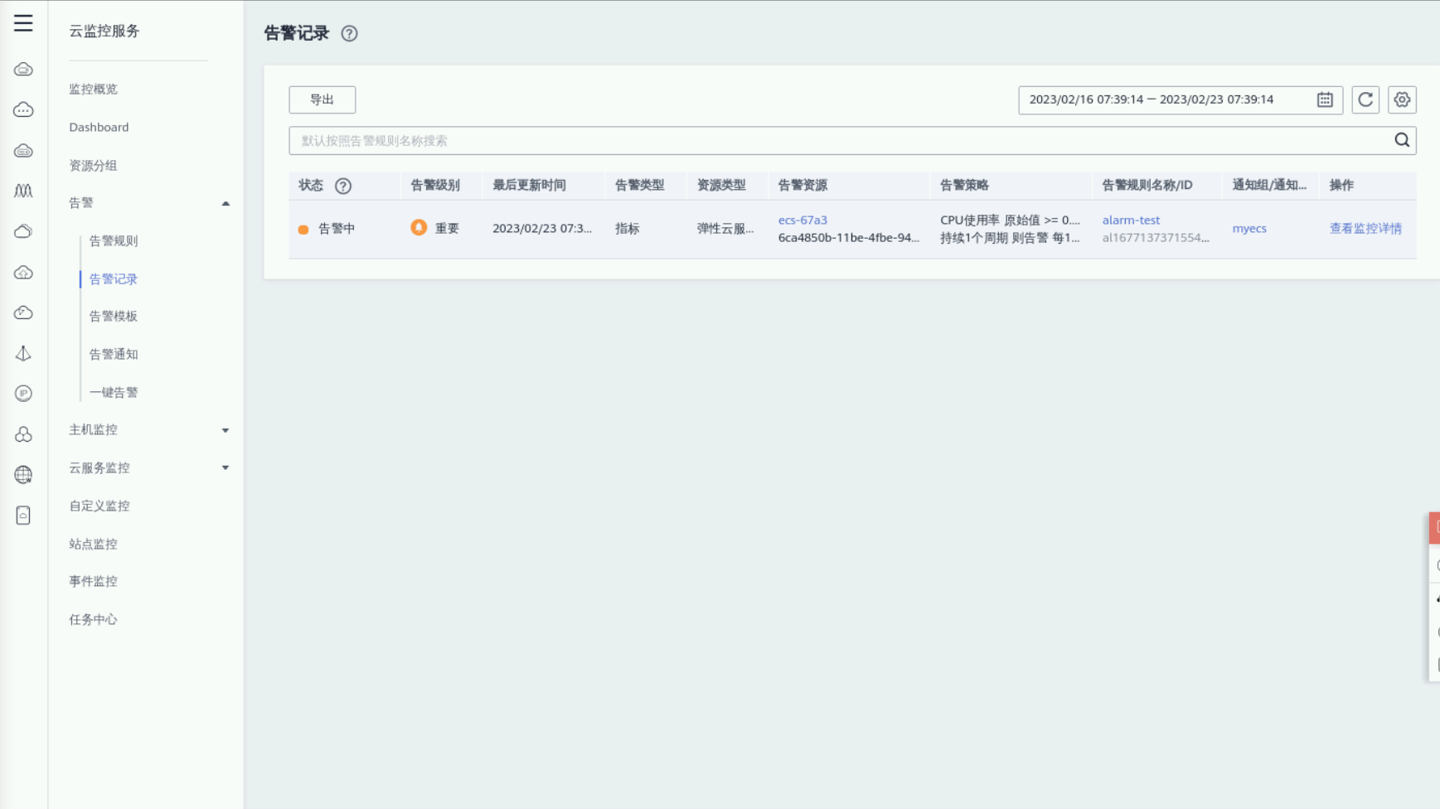The height and width of the screenshot is (809, 1440).
Task: Click the 导出 export button
Action: click(322, 99)
